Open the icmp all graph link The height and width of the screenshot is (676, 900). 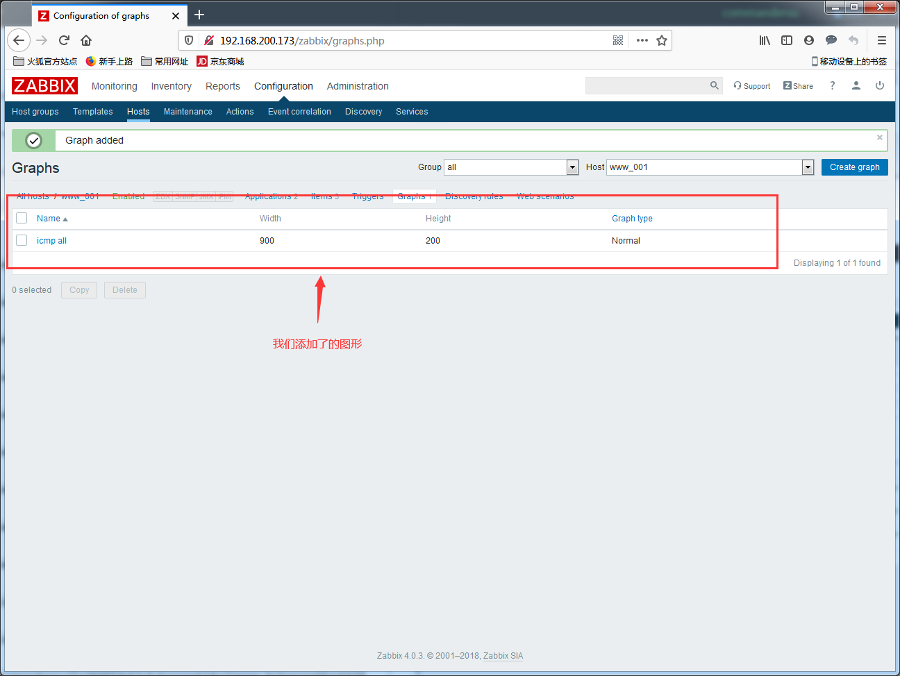(52, 241)
